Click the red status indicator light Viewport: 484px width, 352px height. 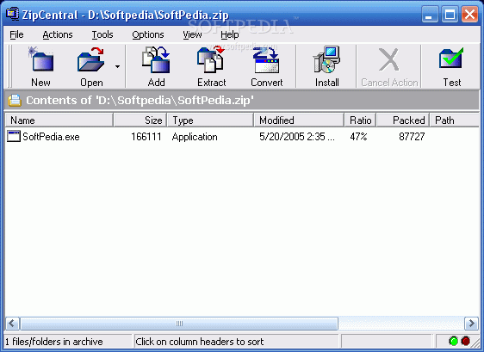(465, 341)
